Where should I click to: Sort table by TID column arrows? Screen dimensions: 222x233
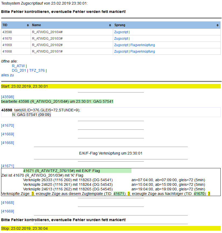pos(28,25)
